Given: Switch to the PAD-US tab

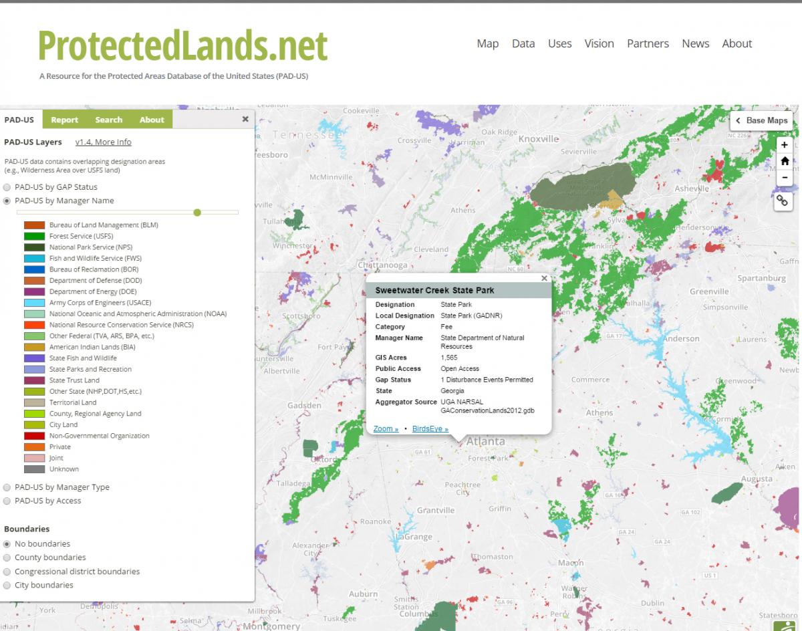Looking at the screenshot, I should pyautogui.click(x=19, y=120).
